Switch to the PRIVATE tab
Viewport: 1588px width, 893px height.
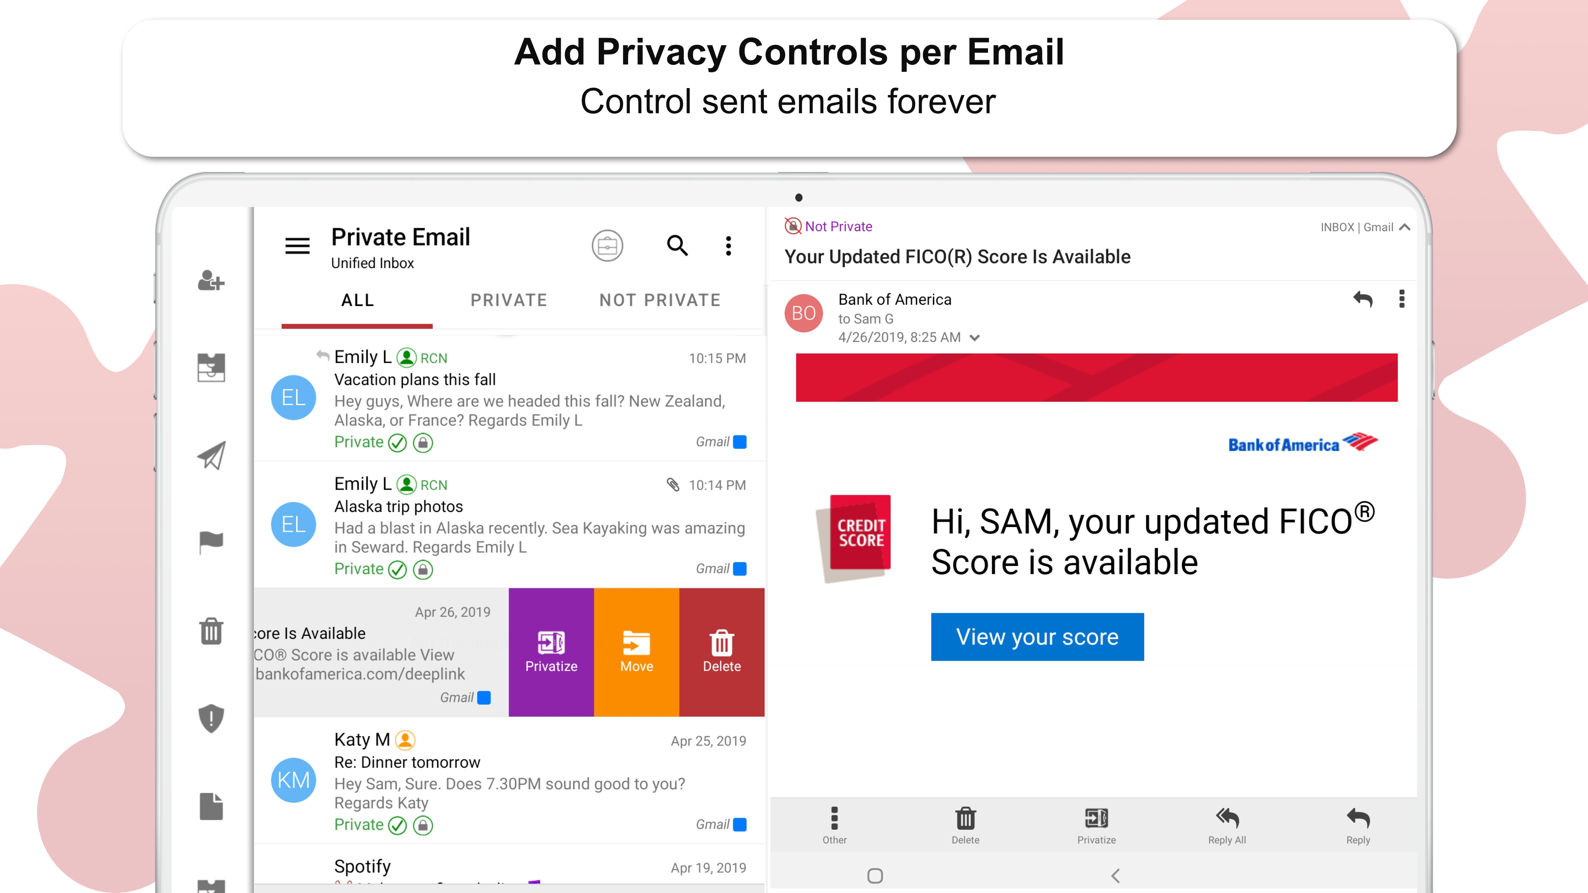click(509, 300)
